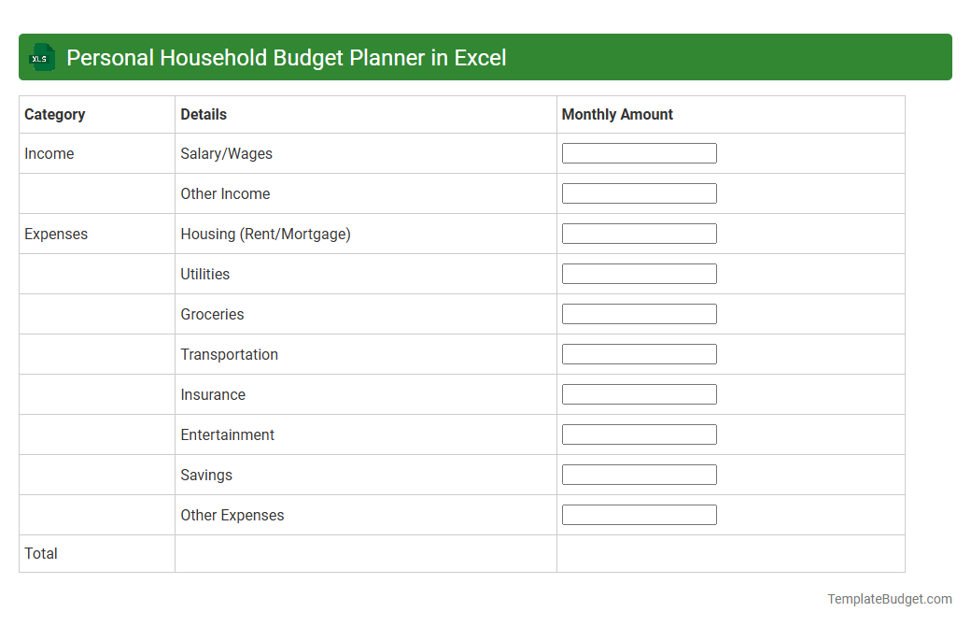Select the Utilities monthly amount box
The image size is (971, 626).
pos(639,273)
